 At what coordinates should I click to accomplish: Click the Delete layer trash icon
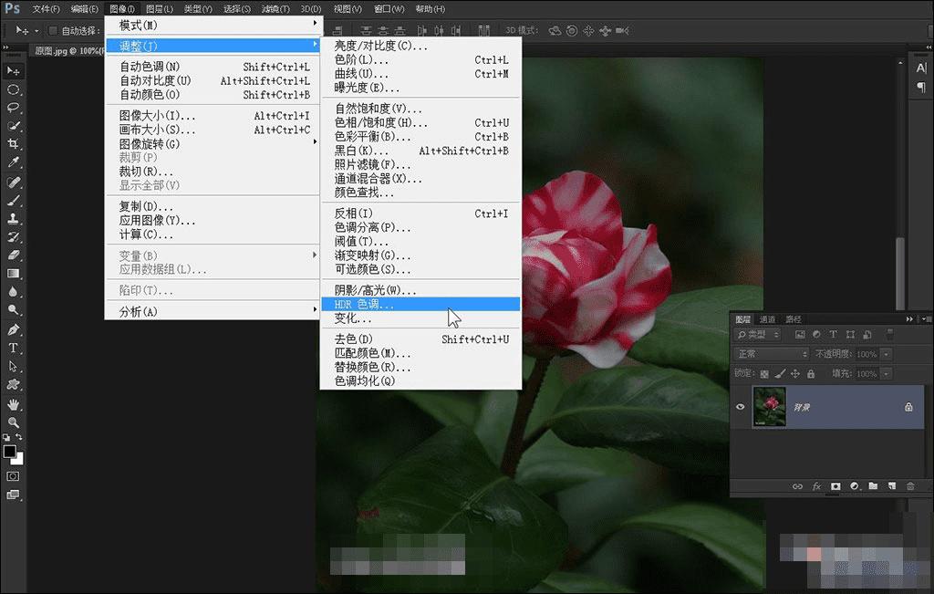910,486
